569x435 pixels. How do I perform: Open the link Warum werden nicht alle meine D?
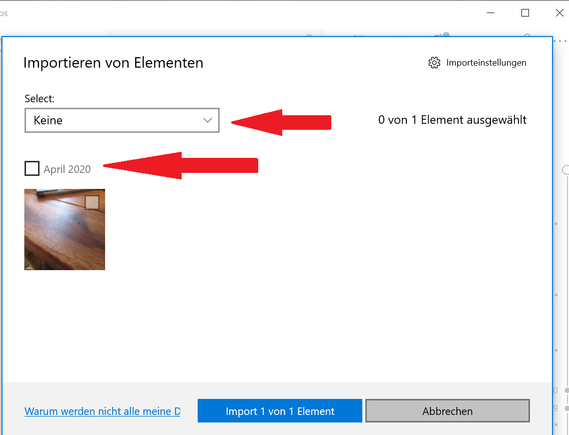point(102,411)
